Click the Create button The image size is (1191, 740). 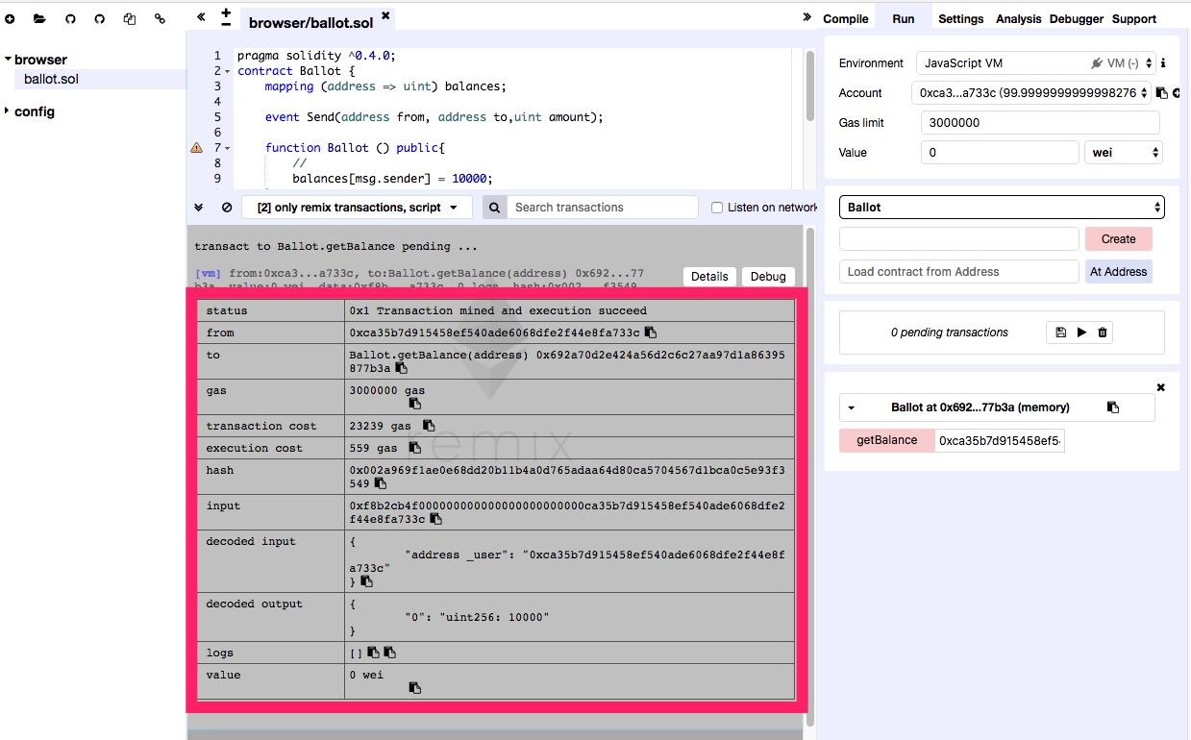tap(1119, 239)
